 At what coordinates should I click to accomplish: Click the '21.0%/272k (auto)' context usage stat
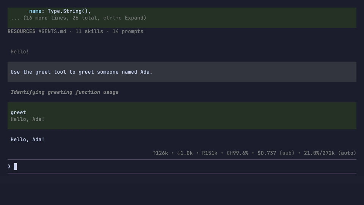pos(330,153)
